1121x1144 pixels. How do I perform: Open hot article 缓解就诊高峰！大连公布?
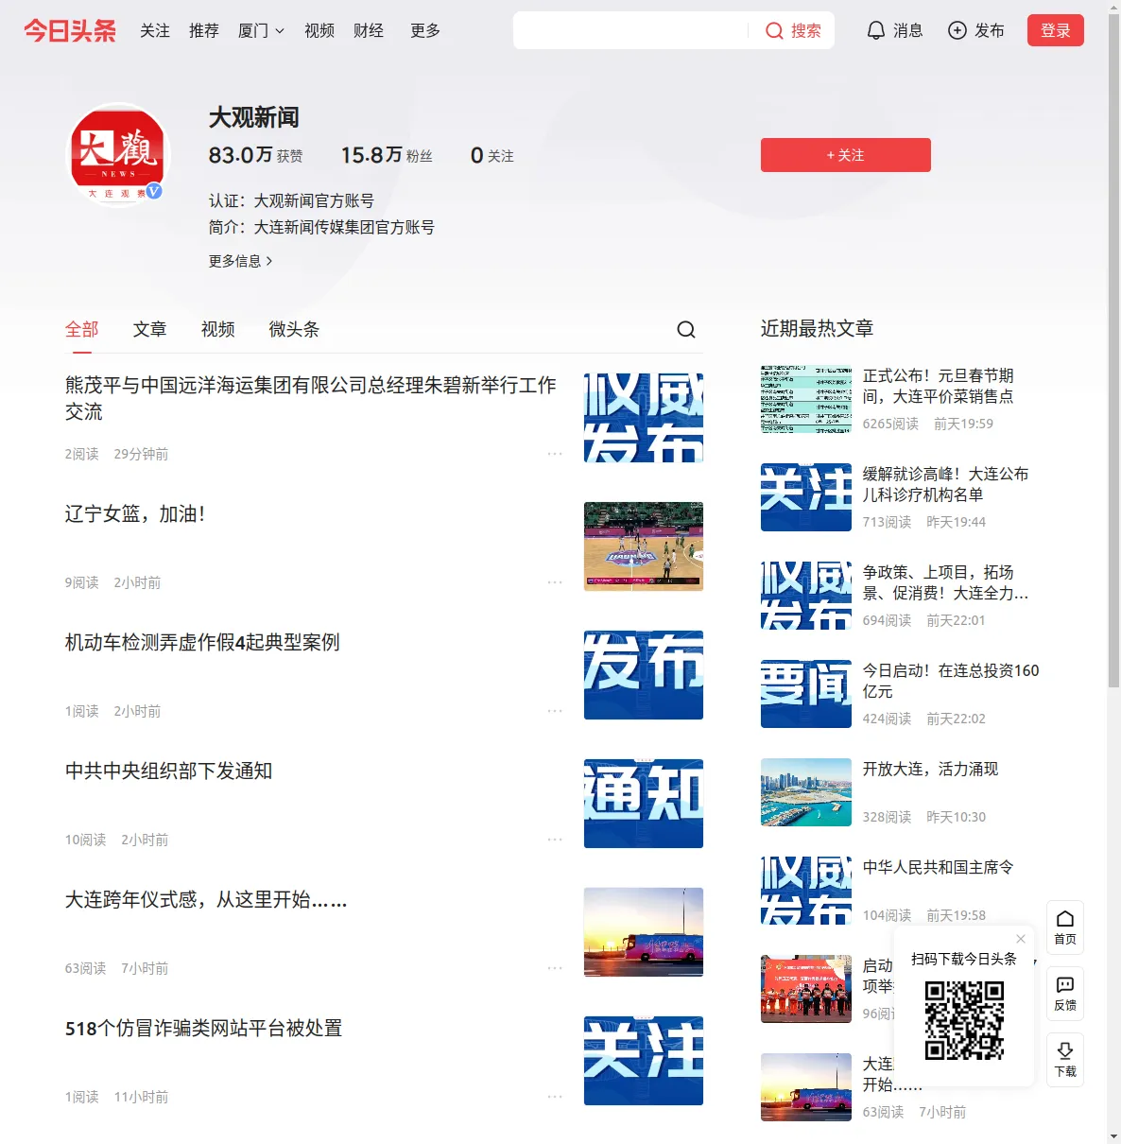click(945, 484)
